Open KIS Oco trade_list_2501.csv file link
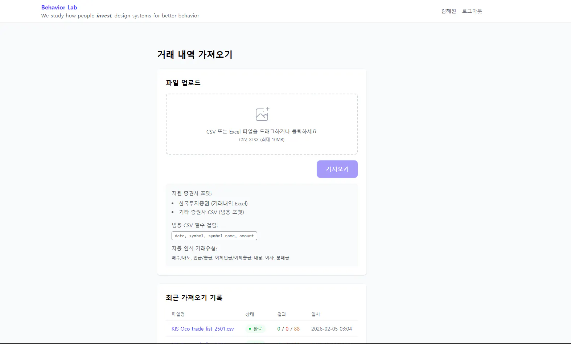The width and height of the screenshot is (571, 344). coord(203,329)
